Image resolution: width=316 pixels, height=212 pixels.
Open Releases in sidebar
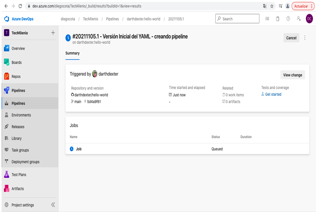click(30, 127)
